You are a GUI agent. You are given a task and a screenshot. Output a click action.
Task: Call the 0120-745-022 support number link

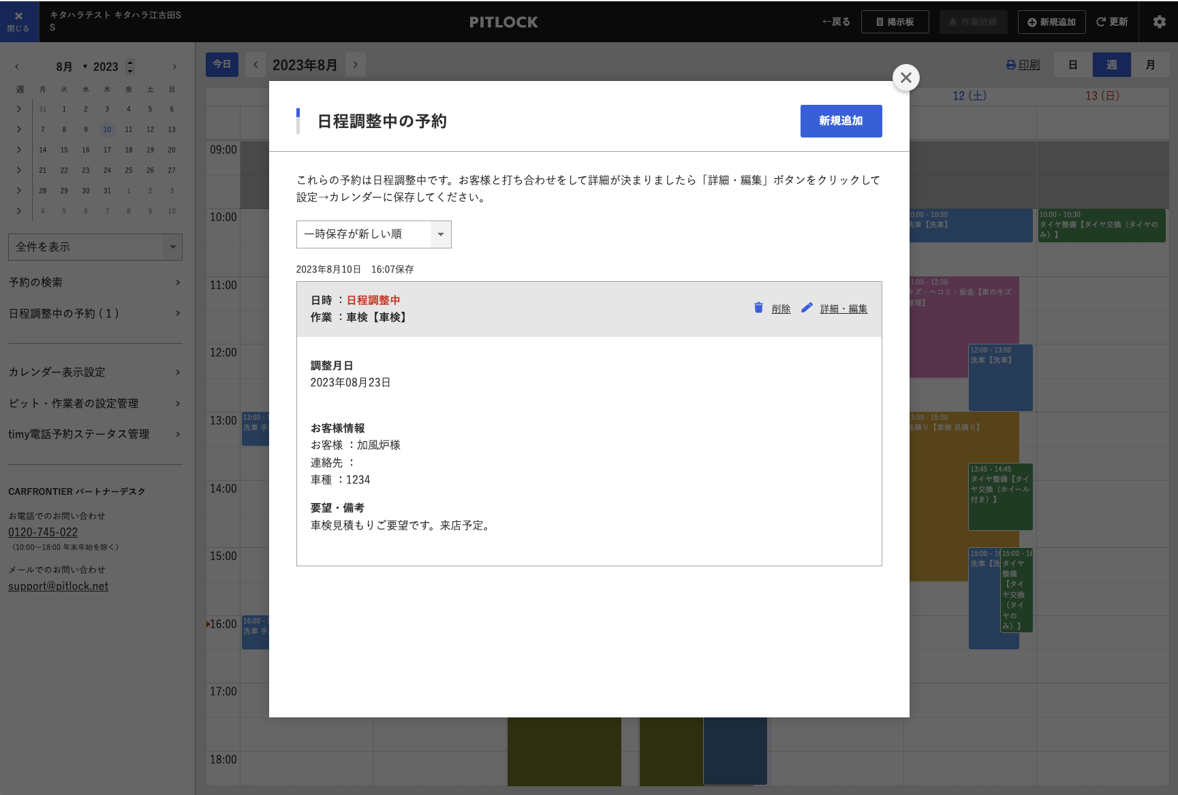point(43,532)
